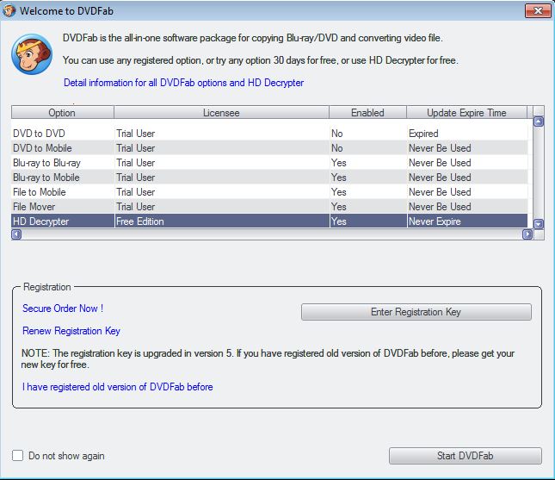Enable the 'Do not show again' checkbox

click(x=18, y=455)
